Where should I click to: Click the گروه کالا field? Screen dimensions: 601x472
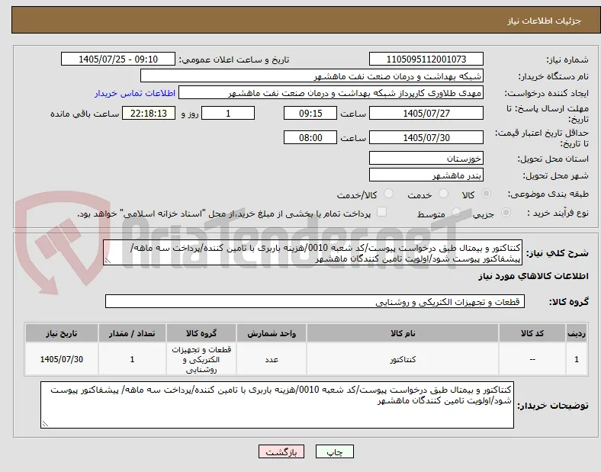pyautogui.click(x=315, y=301)
